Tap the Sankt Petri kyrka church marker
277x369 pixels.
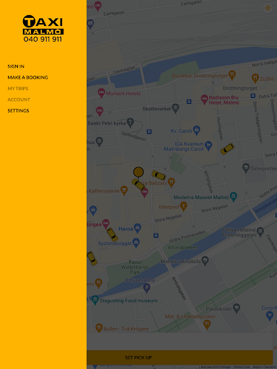130,123
